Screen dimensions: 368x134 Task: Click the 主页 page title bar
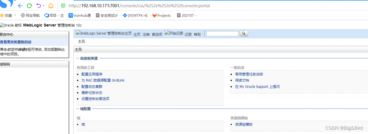221,50
